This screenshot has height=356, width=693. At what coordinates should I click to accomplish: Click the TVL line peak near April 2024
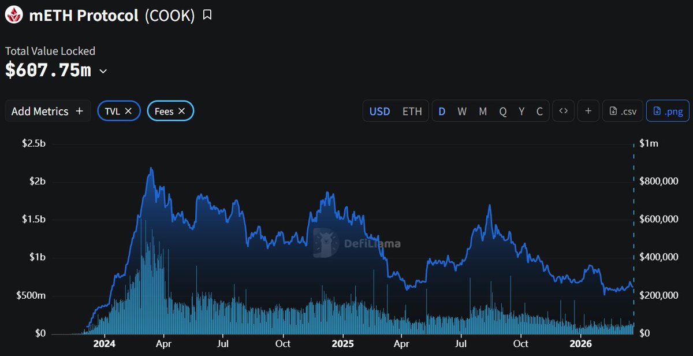coord(151,168)
